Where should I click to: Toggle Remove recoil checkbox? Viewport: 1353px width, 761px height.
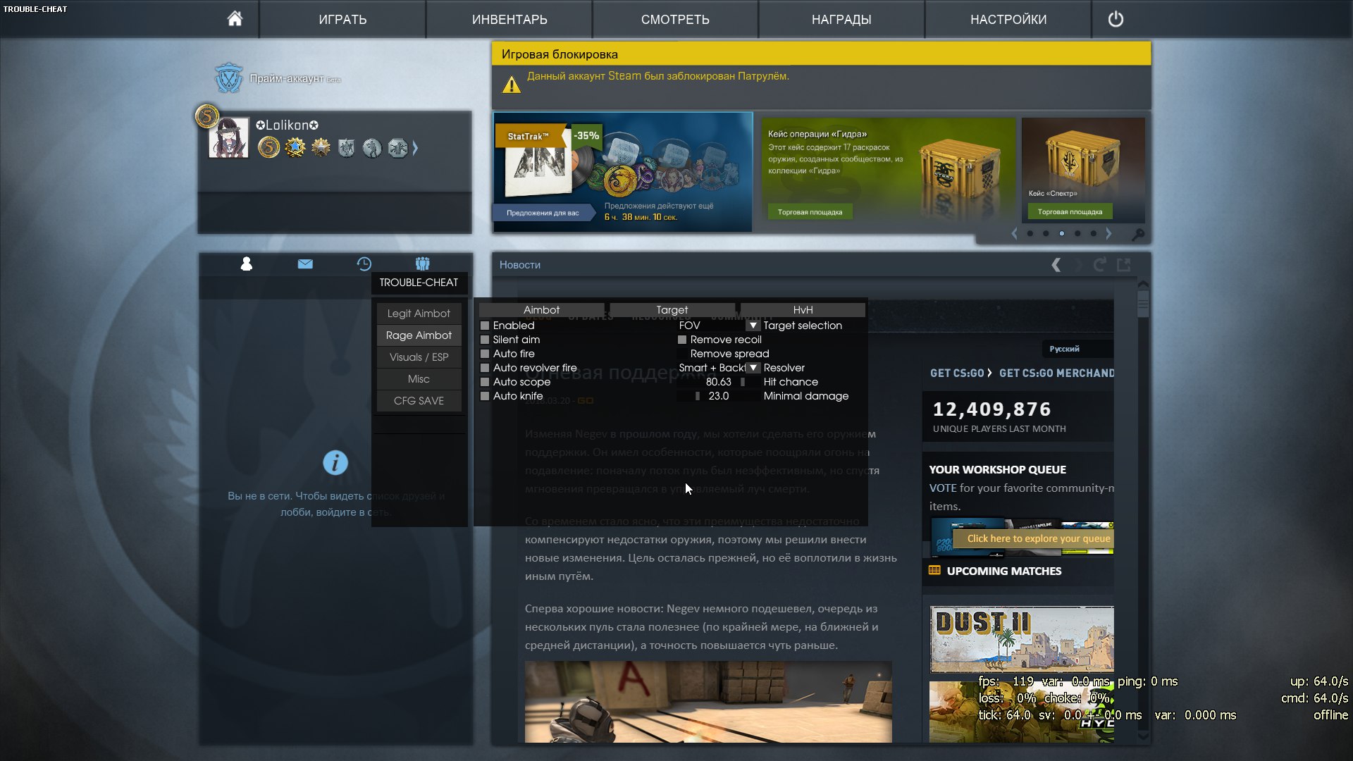[x=682, y=340]
